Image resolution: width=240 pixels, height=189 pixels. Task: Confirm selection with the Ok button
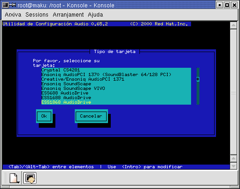click(44, 116)
